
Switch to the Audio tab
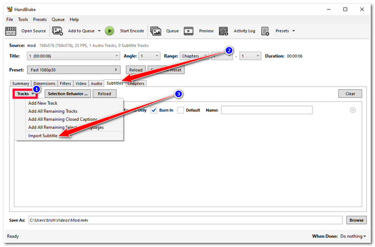pos(96,84)
